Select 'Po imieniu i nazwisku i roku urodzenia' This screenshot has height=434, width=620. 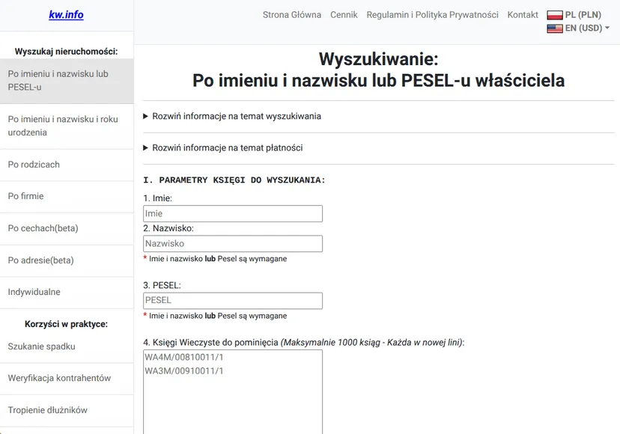coord(67,126)
